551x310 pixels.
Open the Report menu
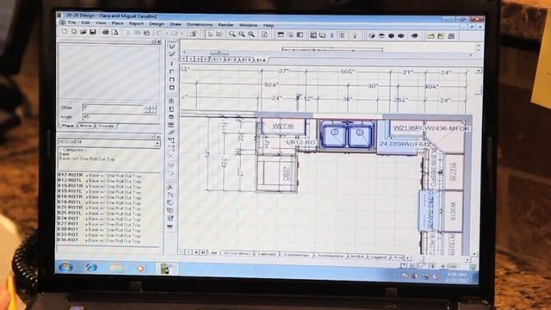[136, 23]
